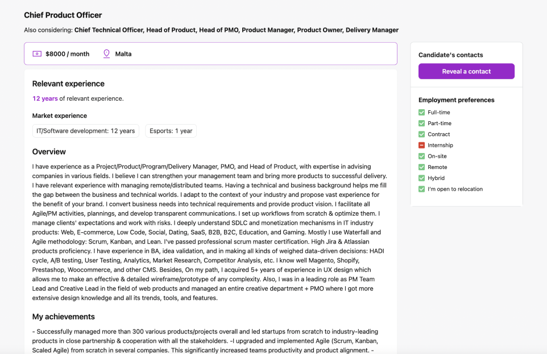Click the Overview section heading

(49, 151)
